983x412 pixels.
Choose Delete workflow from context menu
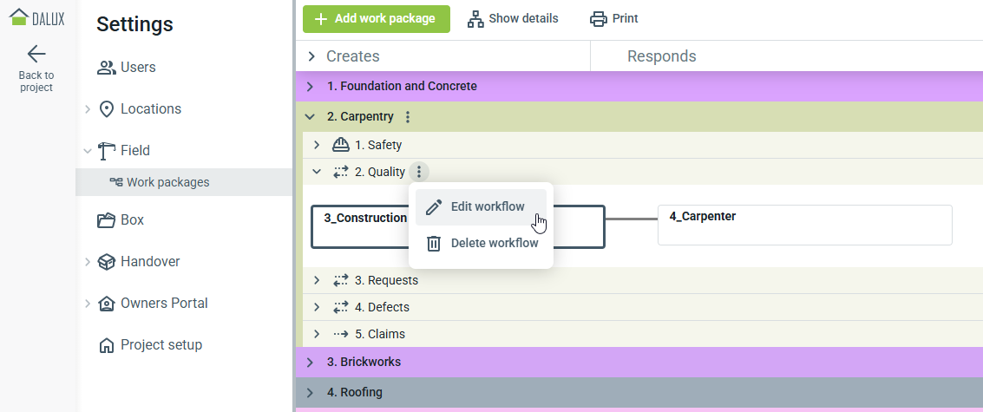pos(494,244)
